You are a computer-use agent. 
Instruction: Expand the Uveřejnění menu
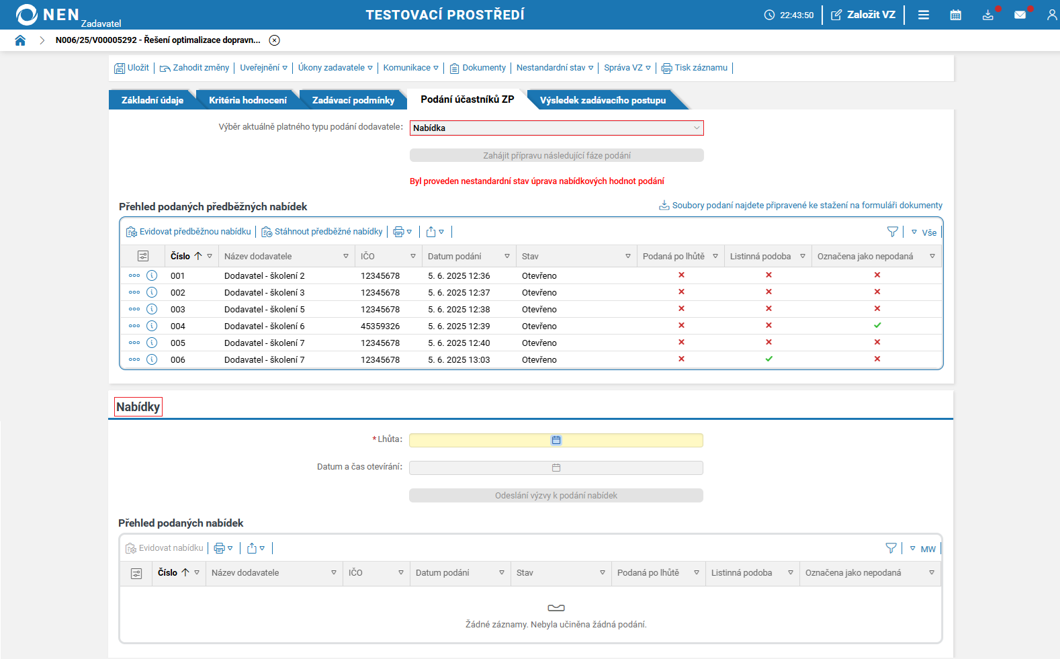[x=263, y=68]
